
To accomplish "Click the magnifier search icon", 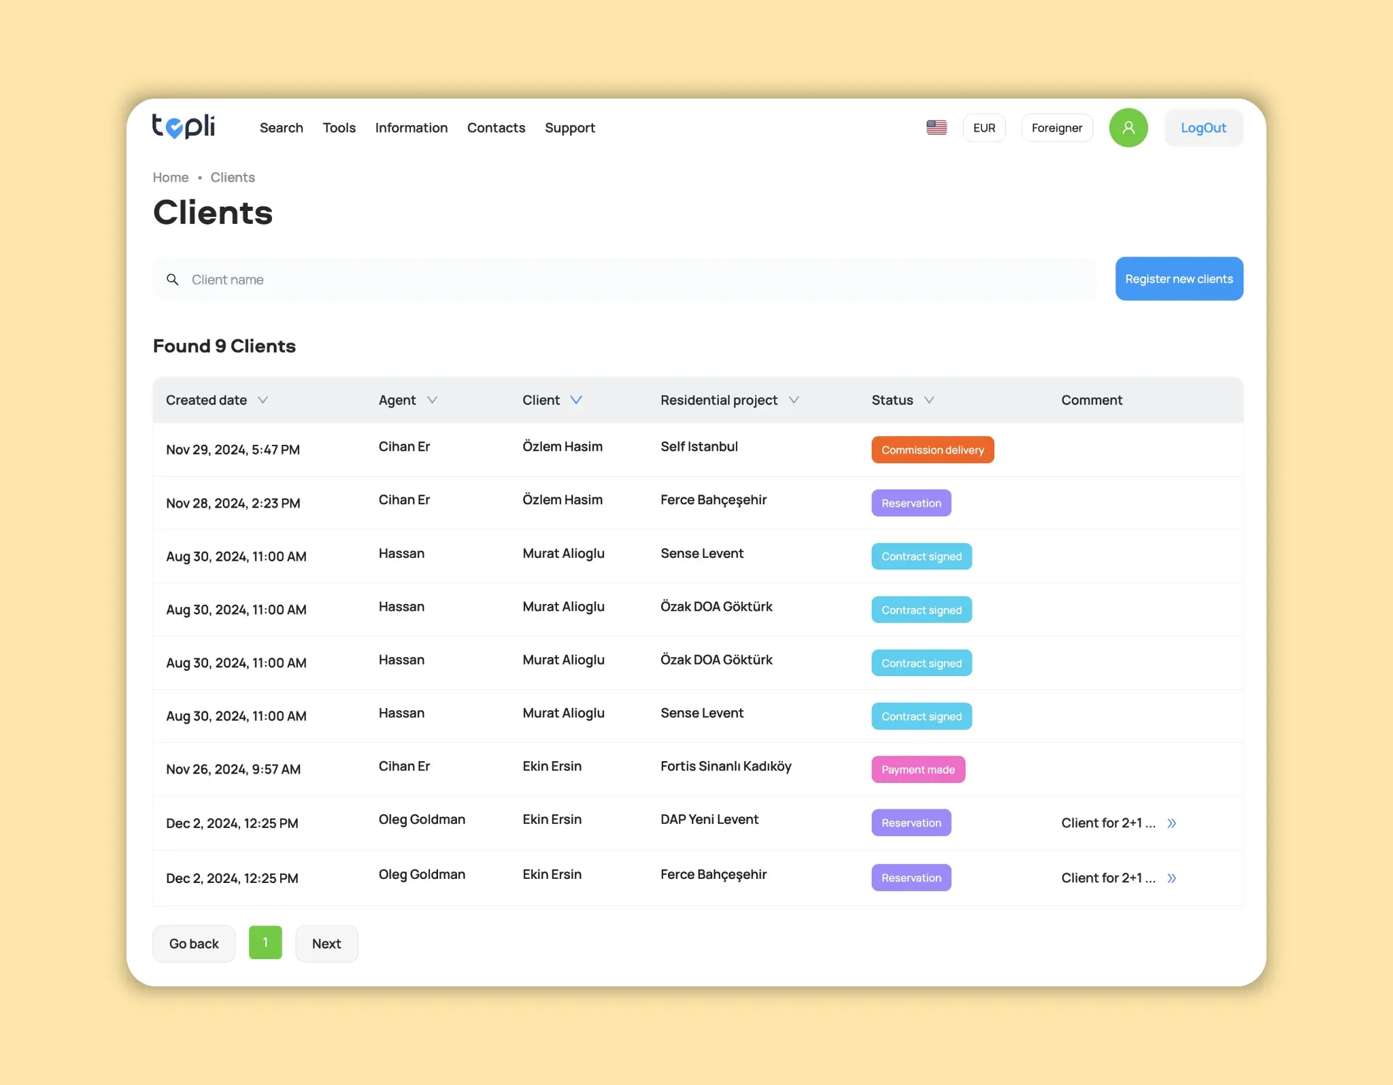I will point(173,280).
